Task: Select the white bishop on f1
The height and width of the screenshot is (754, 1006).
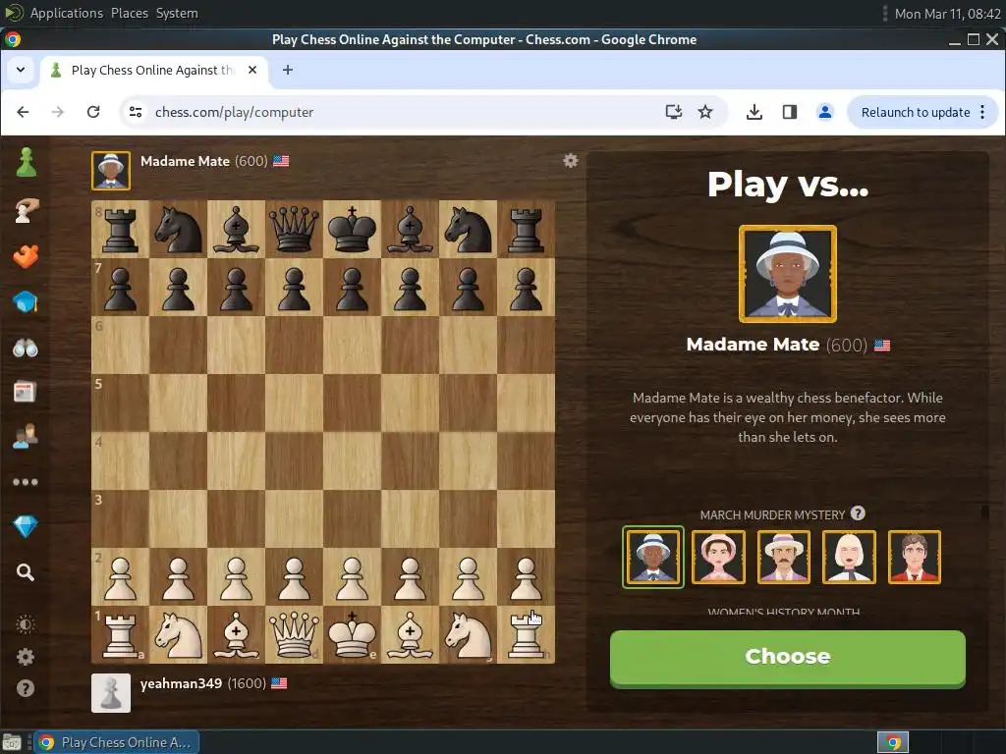Action: [x=410, y=635]
